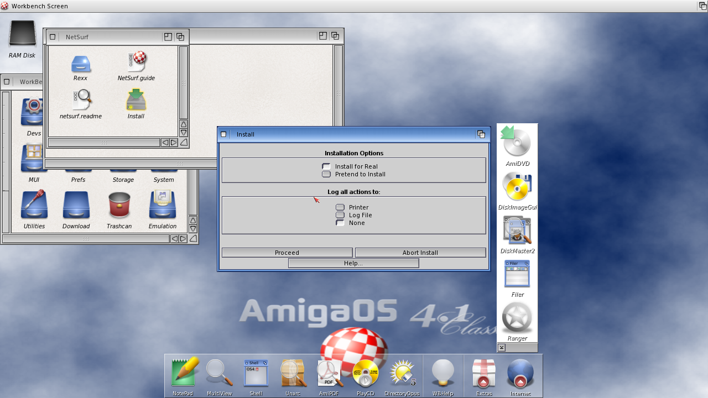Click NetSurf window scroll right arrow
708x398 pixels.
[174, 143]
